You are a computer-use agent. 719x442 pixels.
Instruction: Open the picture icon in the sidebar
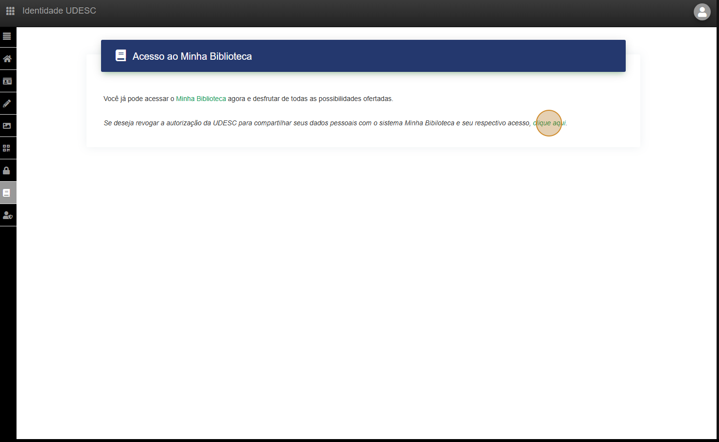7,126
